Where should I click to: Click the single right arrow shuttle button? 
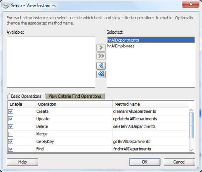[101, 48]
